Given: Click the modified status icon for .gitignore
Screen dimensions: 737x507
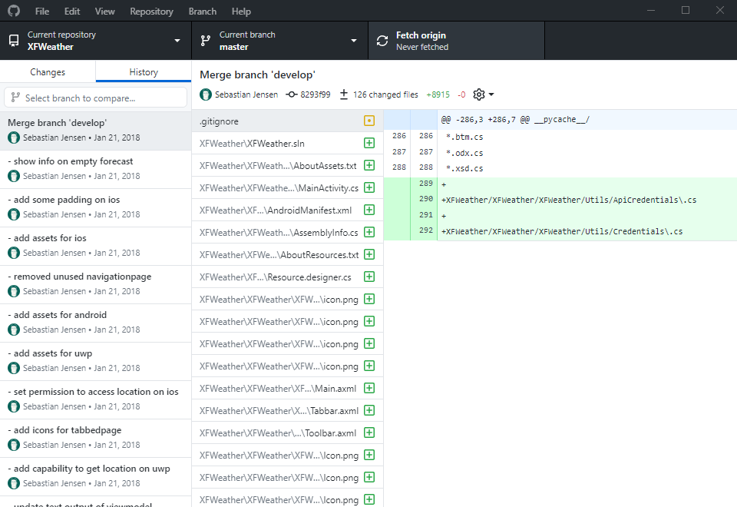Looking at the screenshot, I should 369,121.
